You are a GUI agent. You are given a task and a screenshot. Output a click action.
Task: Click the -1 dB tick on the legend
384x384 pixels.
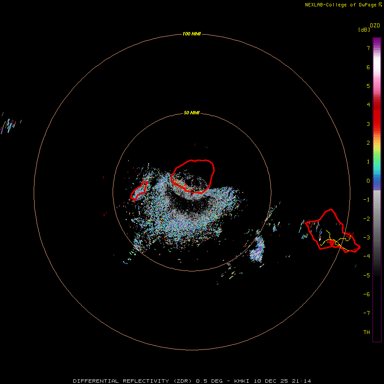click(367, 200)
